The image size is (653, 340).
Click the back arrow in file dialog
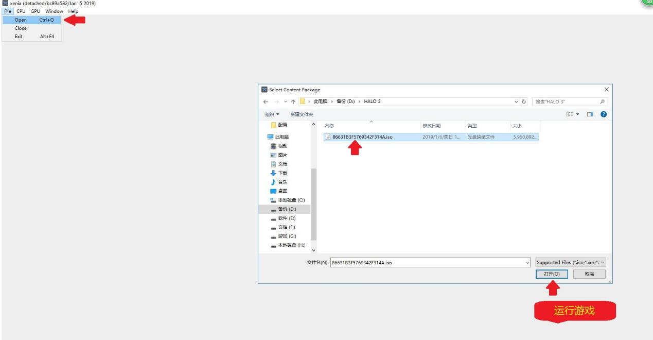coord(266,101)
